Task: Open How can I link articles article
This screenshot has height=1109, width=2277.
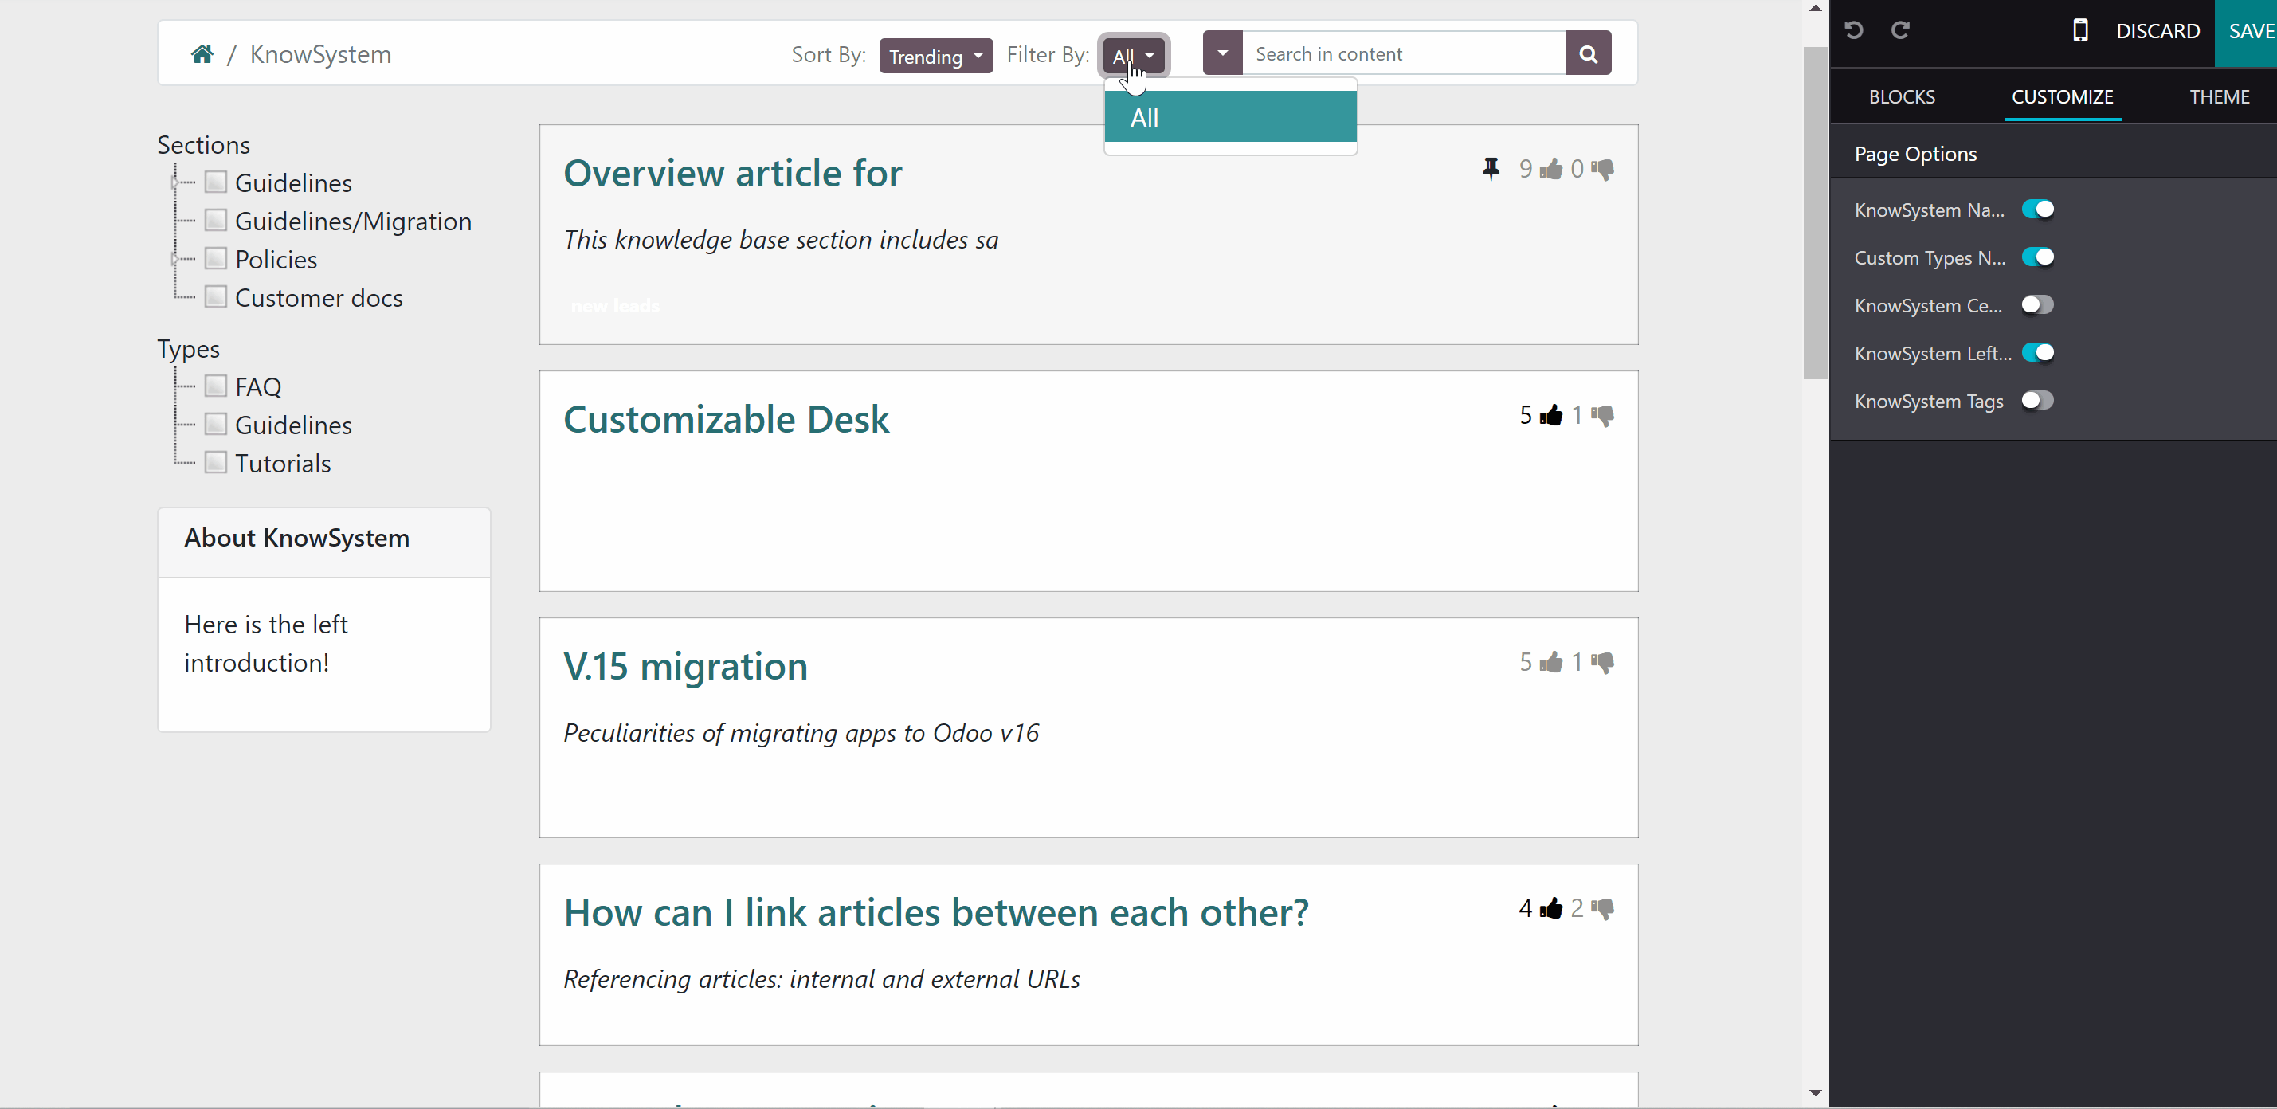Action: pos(936,912)
